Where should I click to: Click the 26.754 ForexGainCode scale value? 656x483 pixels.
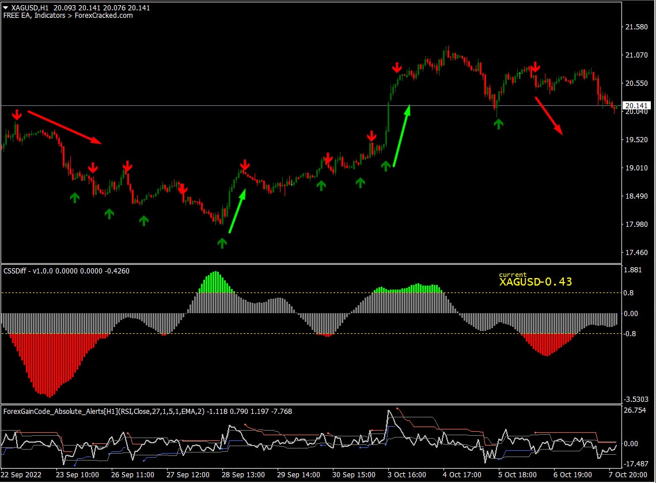[x=635, y=410]
